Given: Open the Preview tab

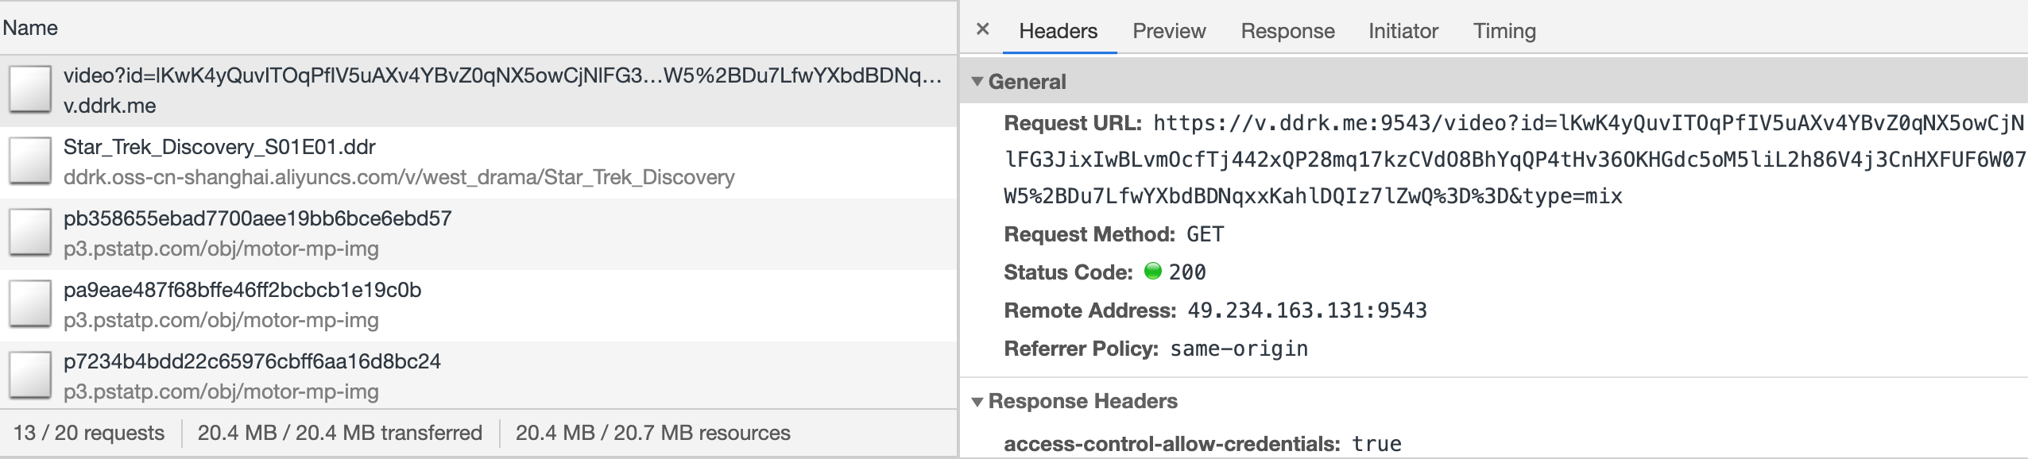Looking at the screenshot, I should tap(1169, 31).
